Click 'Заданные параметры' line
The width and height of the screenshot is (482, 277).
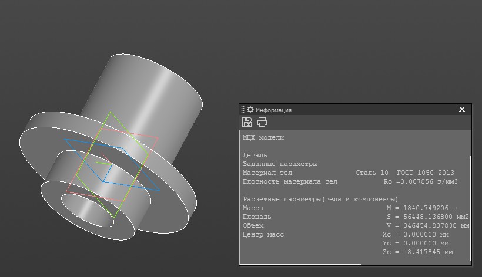click(x=280, y=164)
